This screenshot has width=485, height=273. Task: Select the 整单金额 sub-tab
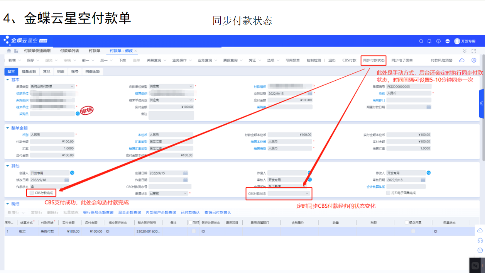[x=29, y=71]
